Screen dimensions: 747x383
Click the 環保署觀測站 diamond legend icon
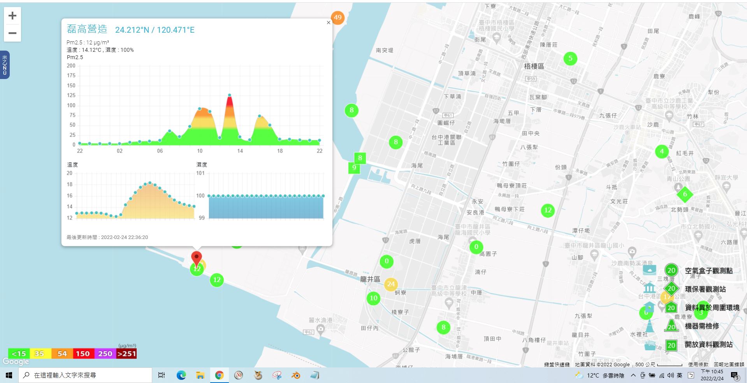[671, 289]
